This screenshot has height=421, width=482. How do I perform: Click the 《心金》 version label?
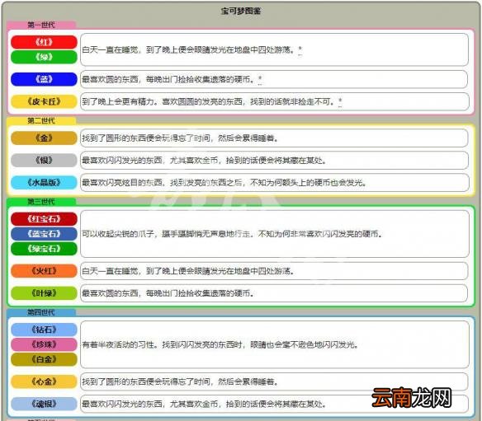44,381
